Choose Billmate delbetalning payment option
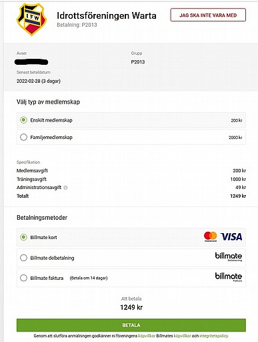Screen dimensions: 258x342 coord(23,258)
